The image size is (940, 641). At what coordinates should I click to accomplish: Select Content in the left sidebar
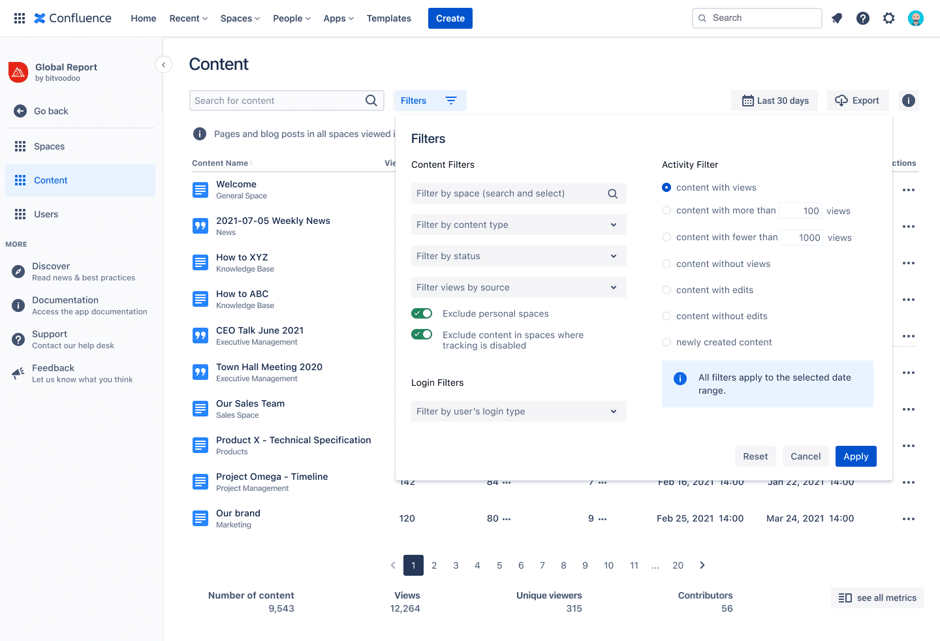click(51, 180)
